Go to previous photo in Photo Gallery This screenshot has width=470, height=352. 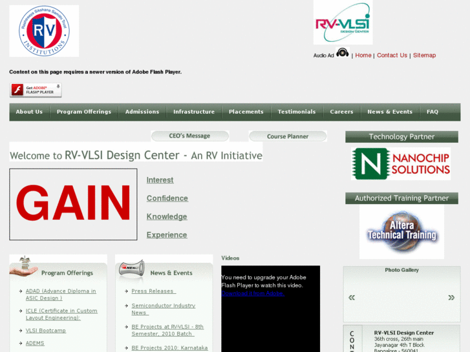(352, 298)
